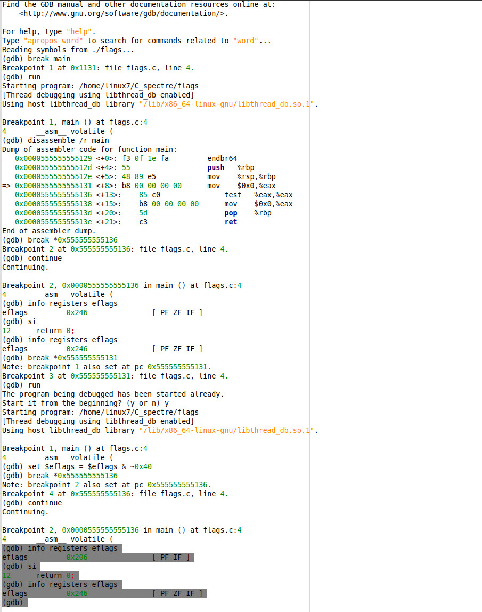This screenshot has height=612, width=482.
Task: Click the eflags value "0x206"
Action: pos(77,558)
